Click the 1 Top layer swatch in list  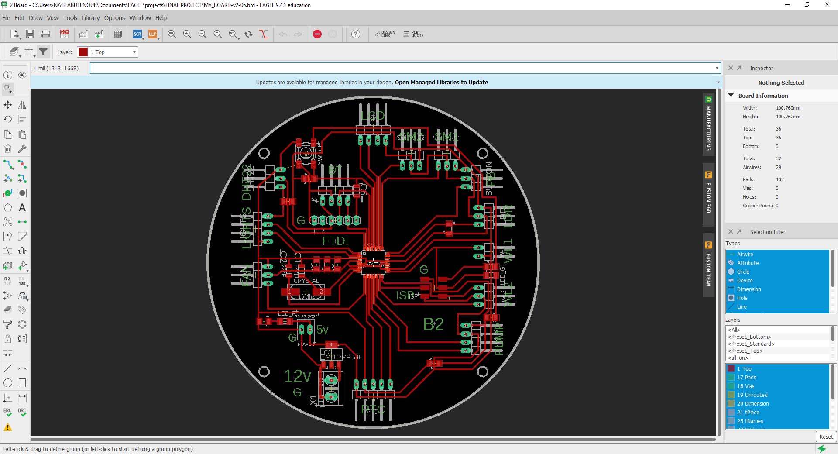click(731, 368)
